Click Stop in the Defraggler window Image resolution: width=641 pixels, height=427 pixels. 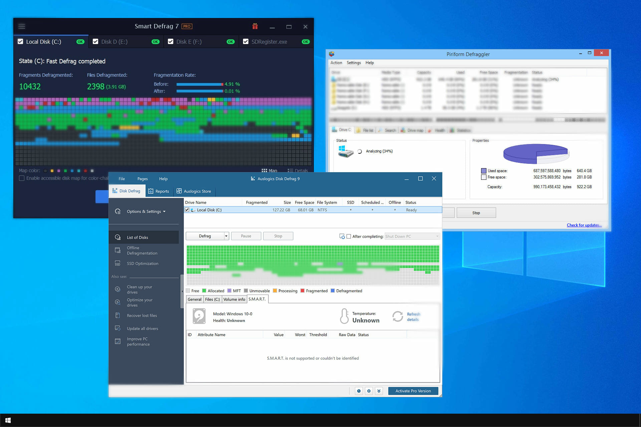[x=476, y=213]
